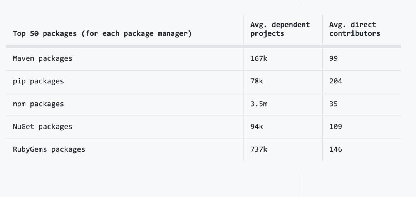Pick the 204 direct contributors cell
The image size is (416, 197).
click(335, 81)
